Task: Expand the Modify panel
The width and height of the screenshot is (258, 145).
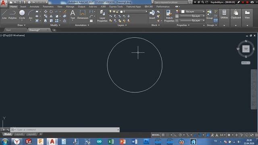Action: [x=55, y=25]
